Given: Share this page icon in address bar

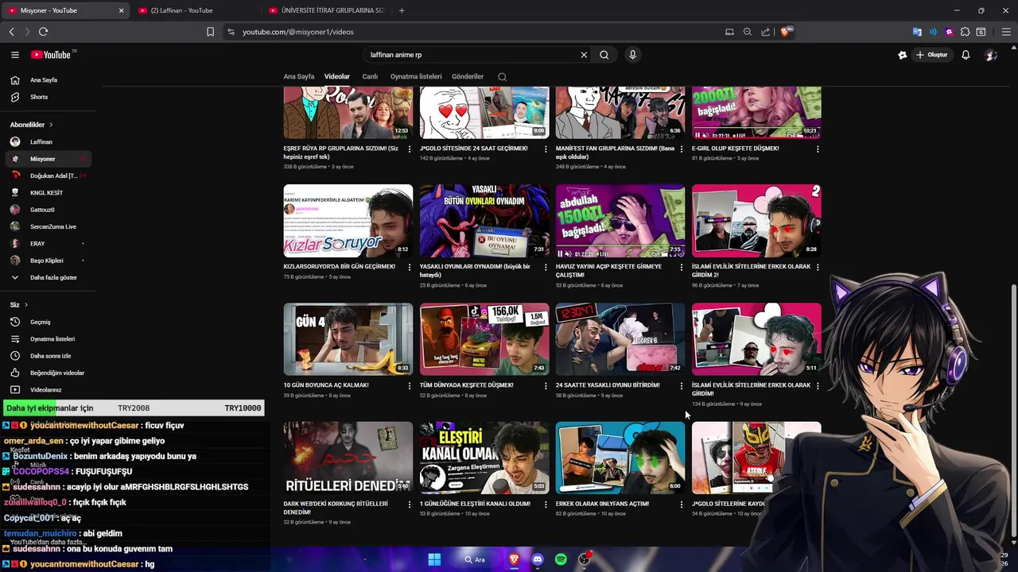Looking at the screenshot, I should (765, 32).
